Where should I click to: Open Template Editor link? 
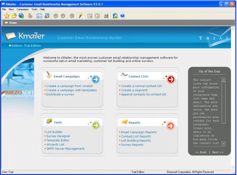[x=58, y=140]
